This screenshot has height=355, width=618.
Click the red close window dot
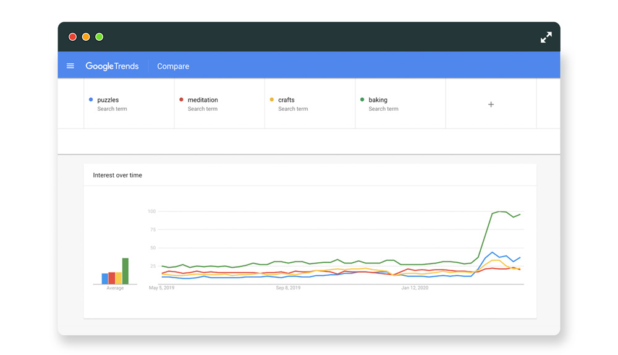click(72, 37)
